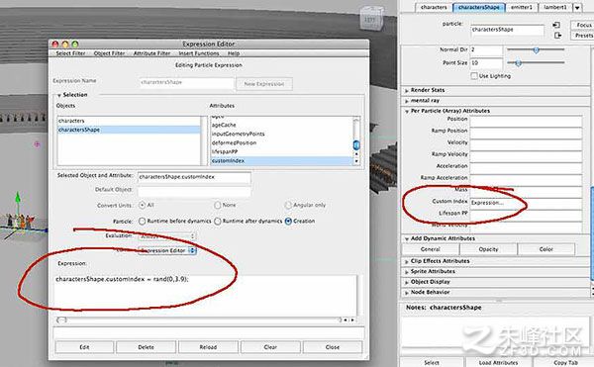Viewport: 594px width, 367px height.
Task: Click the view cube in the viewport
Action: [x=370, y=18]
